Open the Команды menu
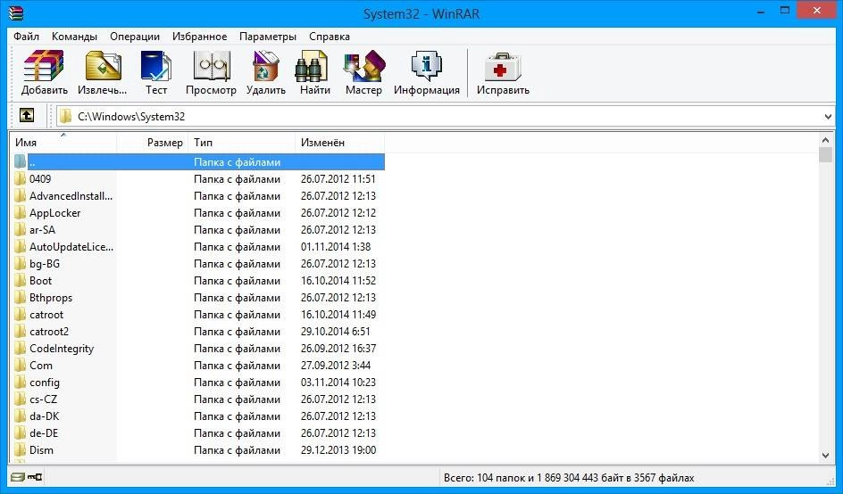This screenshot has width=843, height=494. pos(74,37)
